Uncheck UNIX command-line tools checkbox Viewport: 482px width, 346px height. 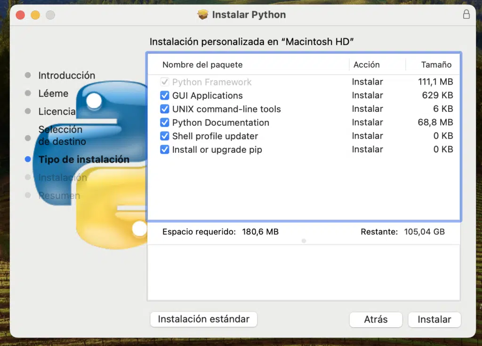[164, 109]
